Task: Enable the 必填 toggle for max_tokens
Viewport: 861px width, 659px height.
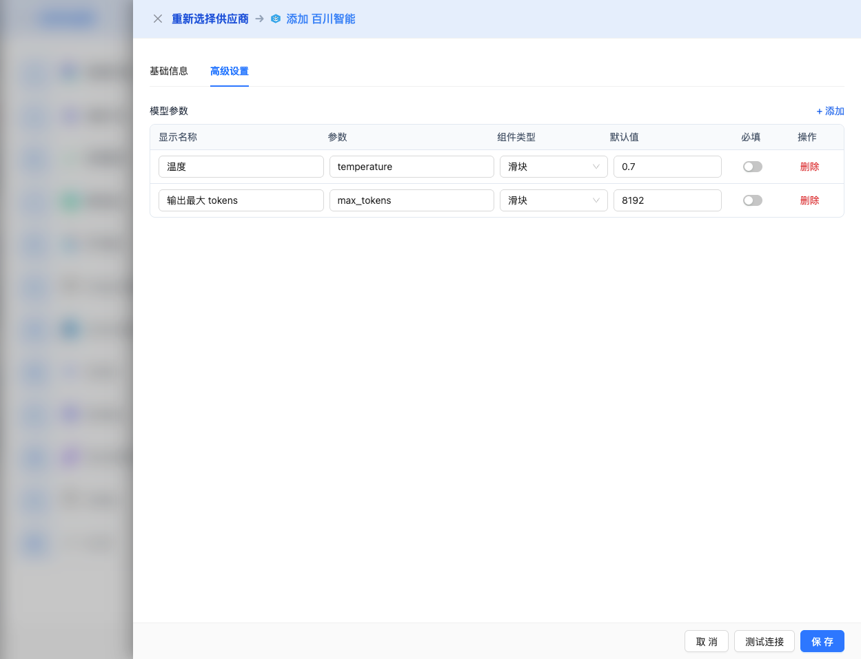Action: coord(752,200)
